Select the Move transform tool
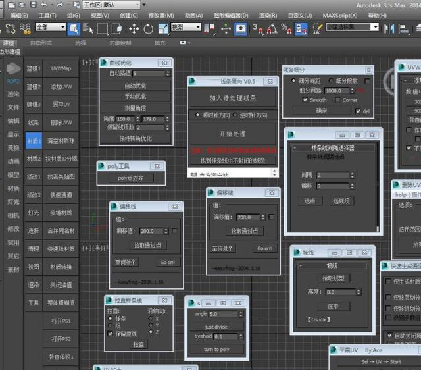The image size is (421, 370). click(x=134, y=28)
